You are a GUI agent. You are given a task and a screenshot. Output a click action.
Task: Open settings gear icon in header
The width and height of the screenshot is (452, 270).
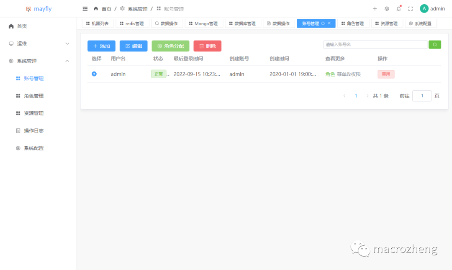[387, 9]
